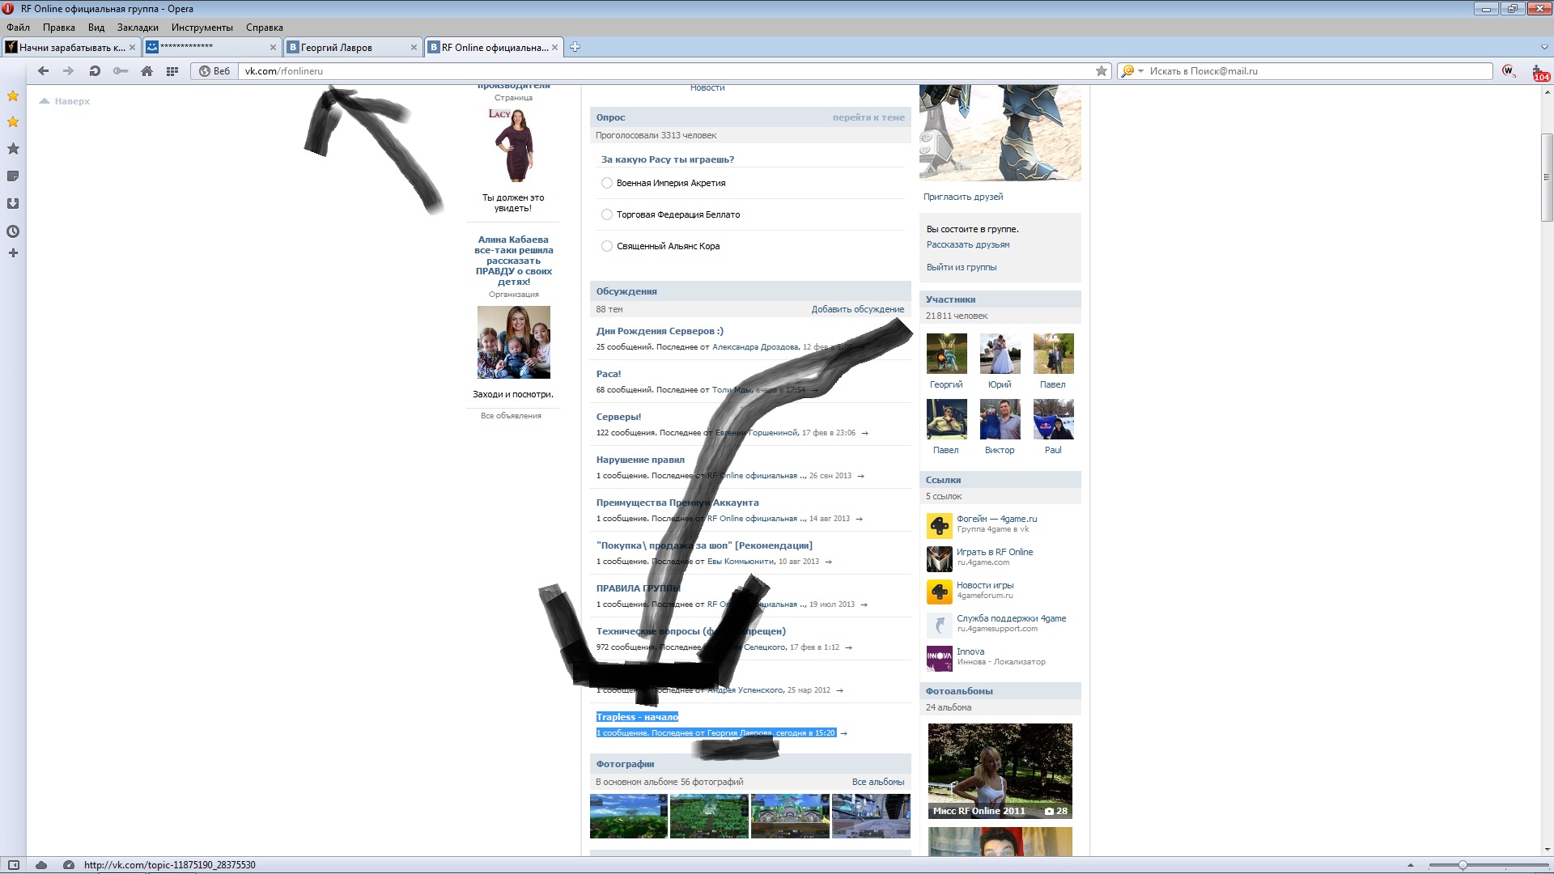The height and width of the screenshot is (874, 1554).
Task: Open the top yellow star sidebar panel
Action: (x=13, y=96)
